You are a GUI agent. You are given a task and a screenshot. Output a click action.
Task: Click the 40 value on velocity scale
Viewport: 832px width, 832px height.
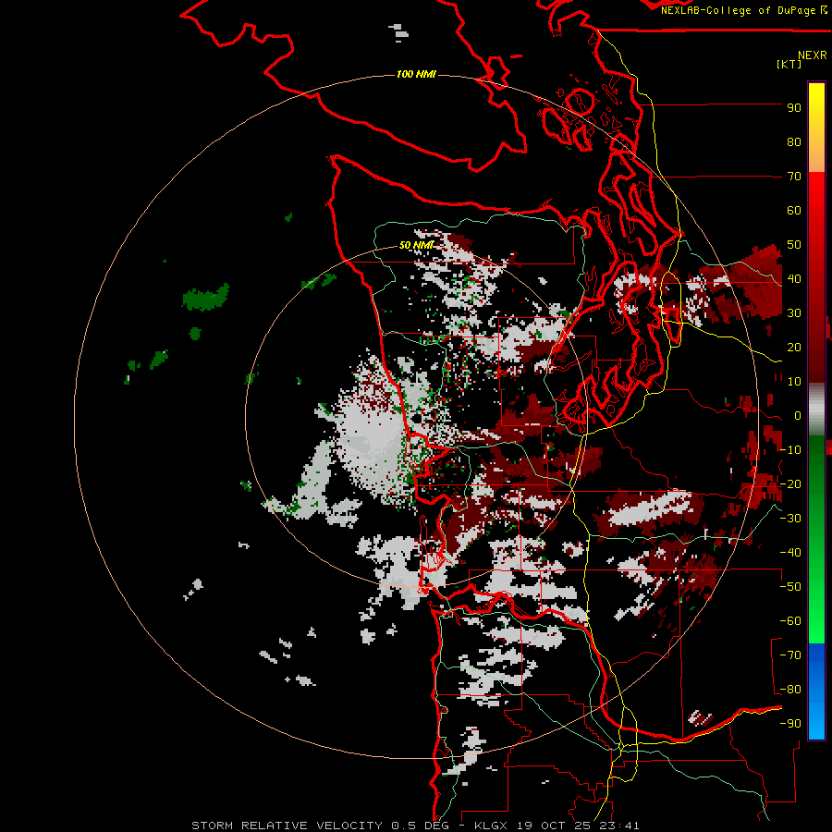pos(794,279)
